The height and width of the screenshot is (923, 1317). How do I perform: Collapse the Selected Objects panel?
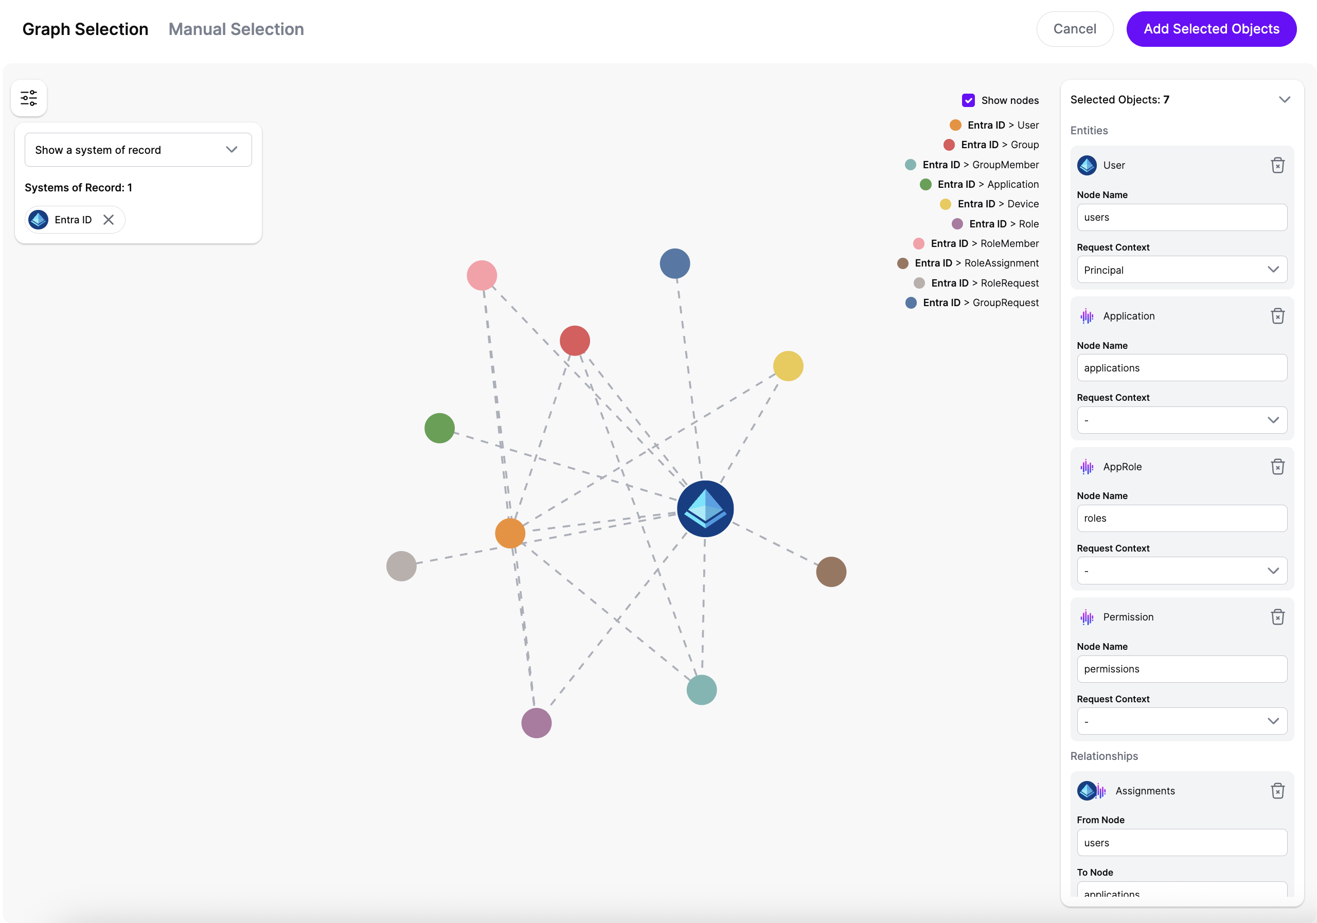(1284, 100)
